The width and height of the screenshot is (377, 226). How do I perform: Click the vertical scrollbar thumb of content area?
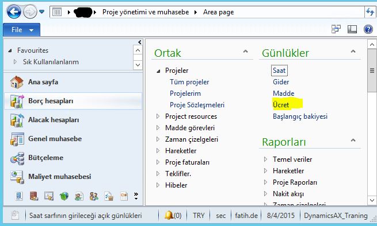pos(372,71)
